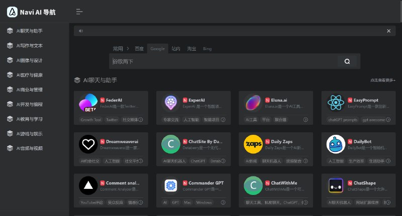Click the 聊天机器人 tag on Daily Zaps
402x216 pixels.
271,161
